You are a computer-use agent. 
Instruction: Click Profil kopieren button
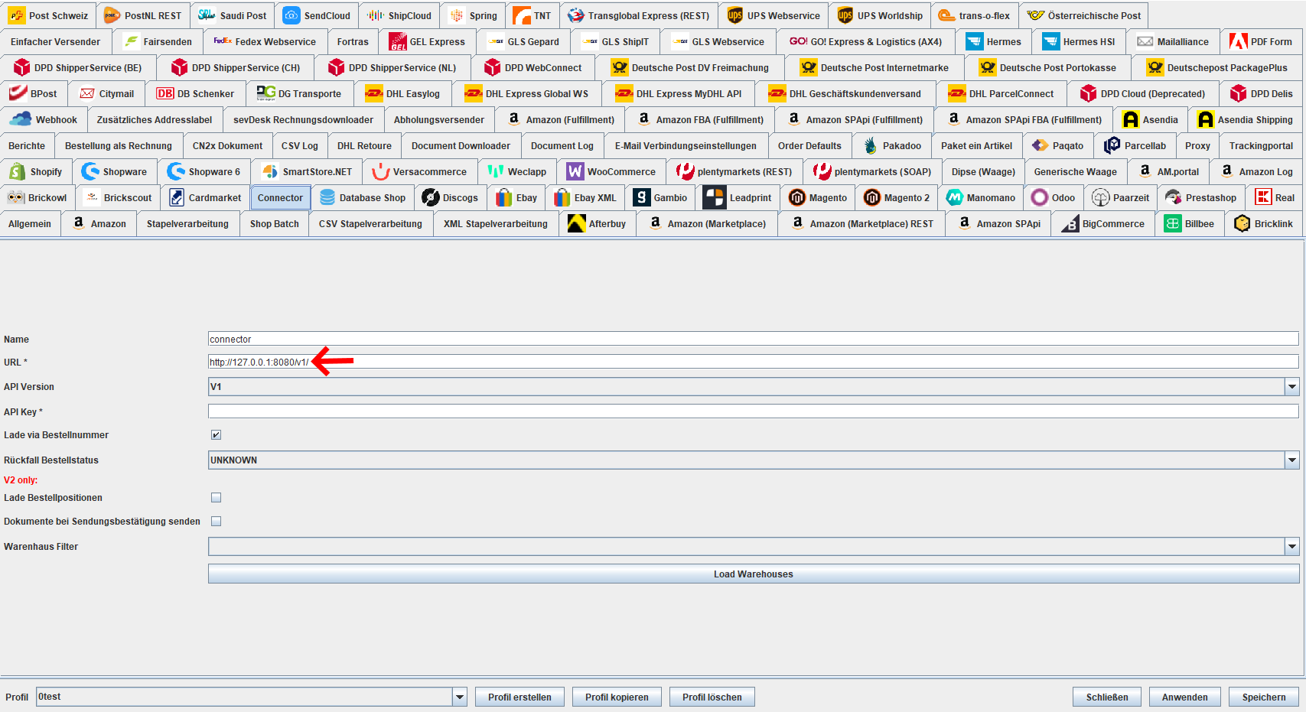(617, 697)
